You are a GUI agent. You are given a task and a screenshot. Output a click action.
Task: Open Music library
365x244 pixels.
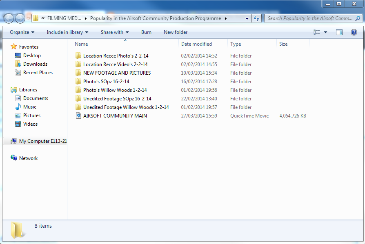click(29, 107)
